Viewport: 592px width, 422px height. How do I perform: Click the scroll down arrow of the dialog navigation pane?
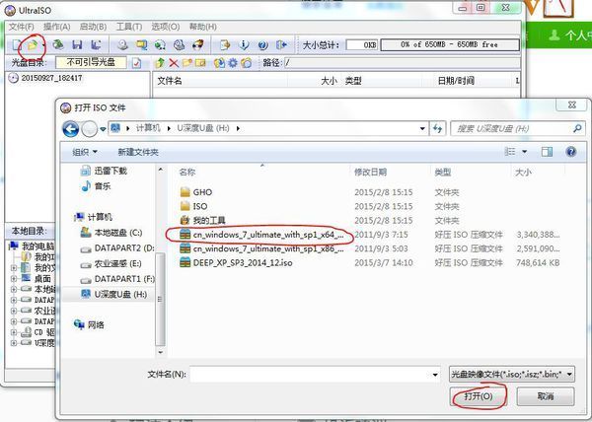pyautogui.click(x=161, y=352)
